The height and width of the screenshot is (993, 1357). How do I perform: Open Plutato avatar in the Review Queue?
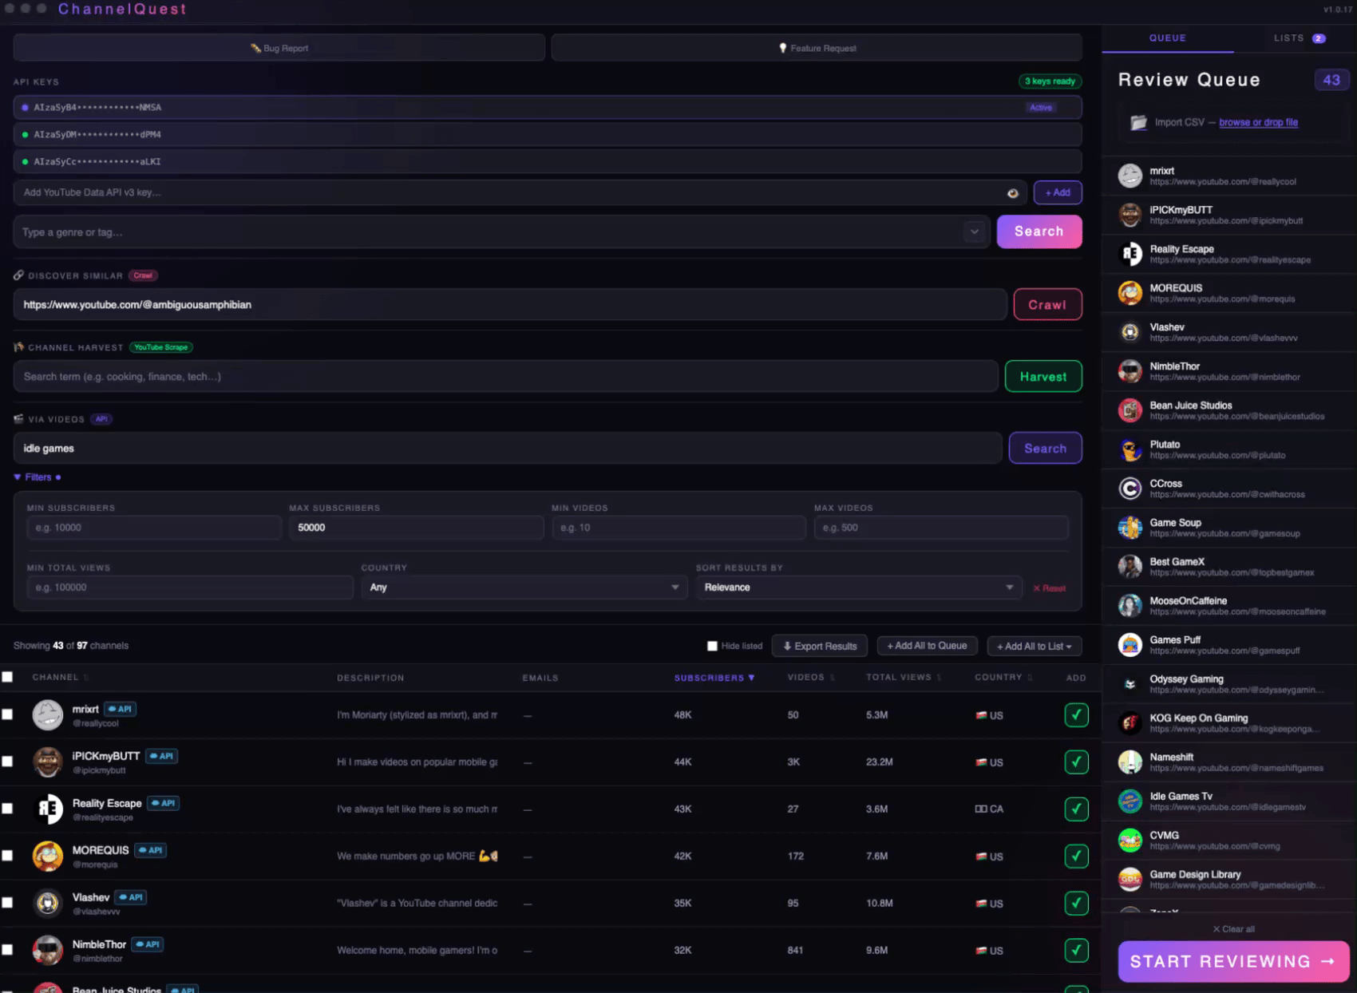click(x=1130, y=449)
